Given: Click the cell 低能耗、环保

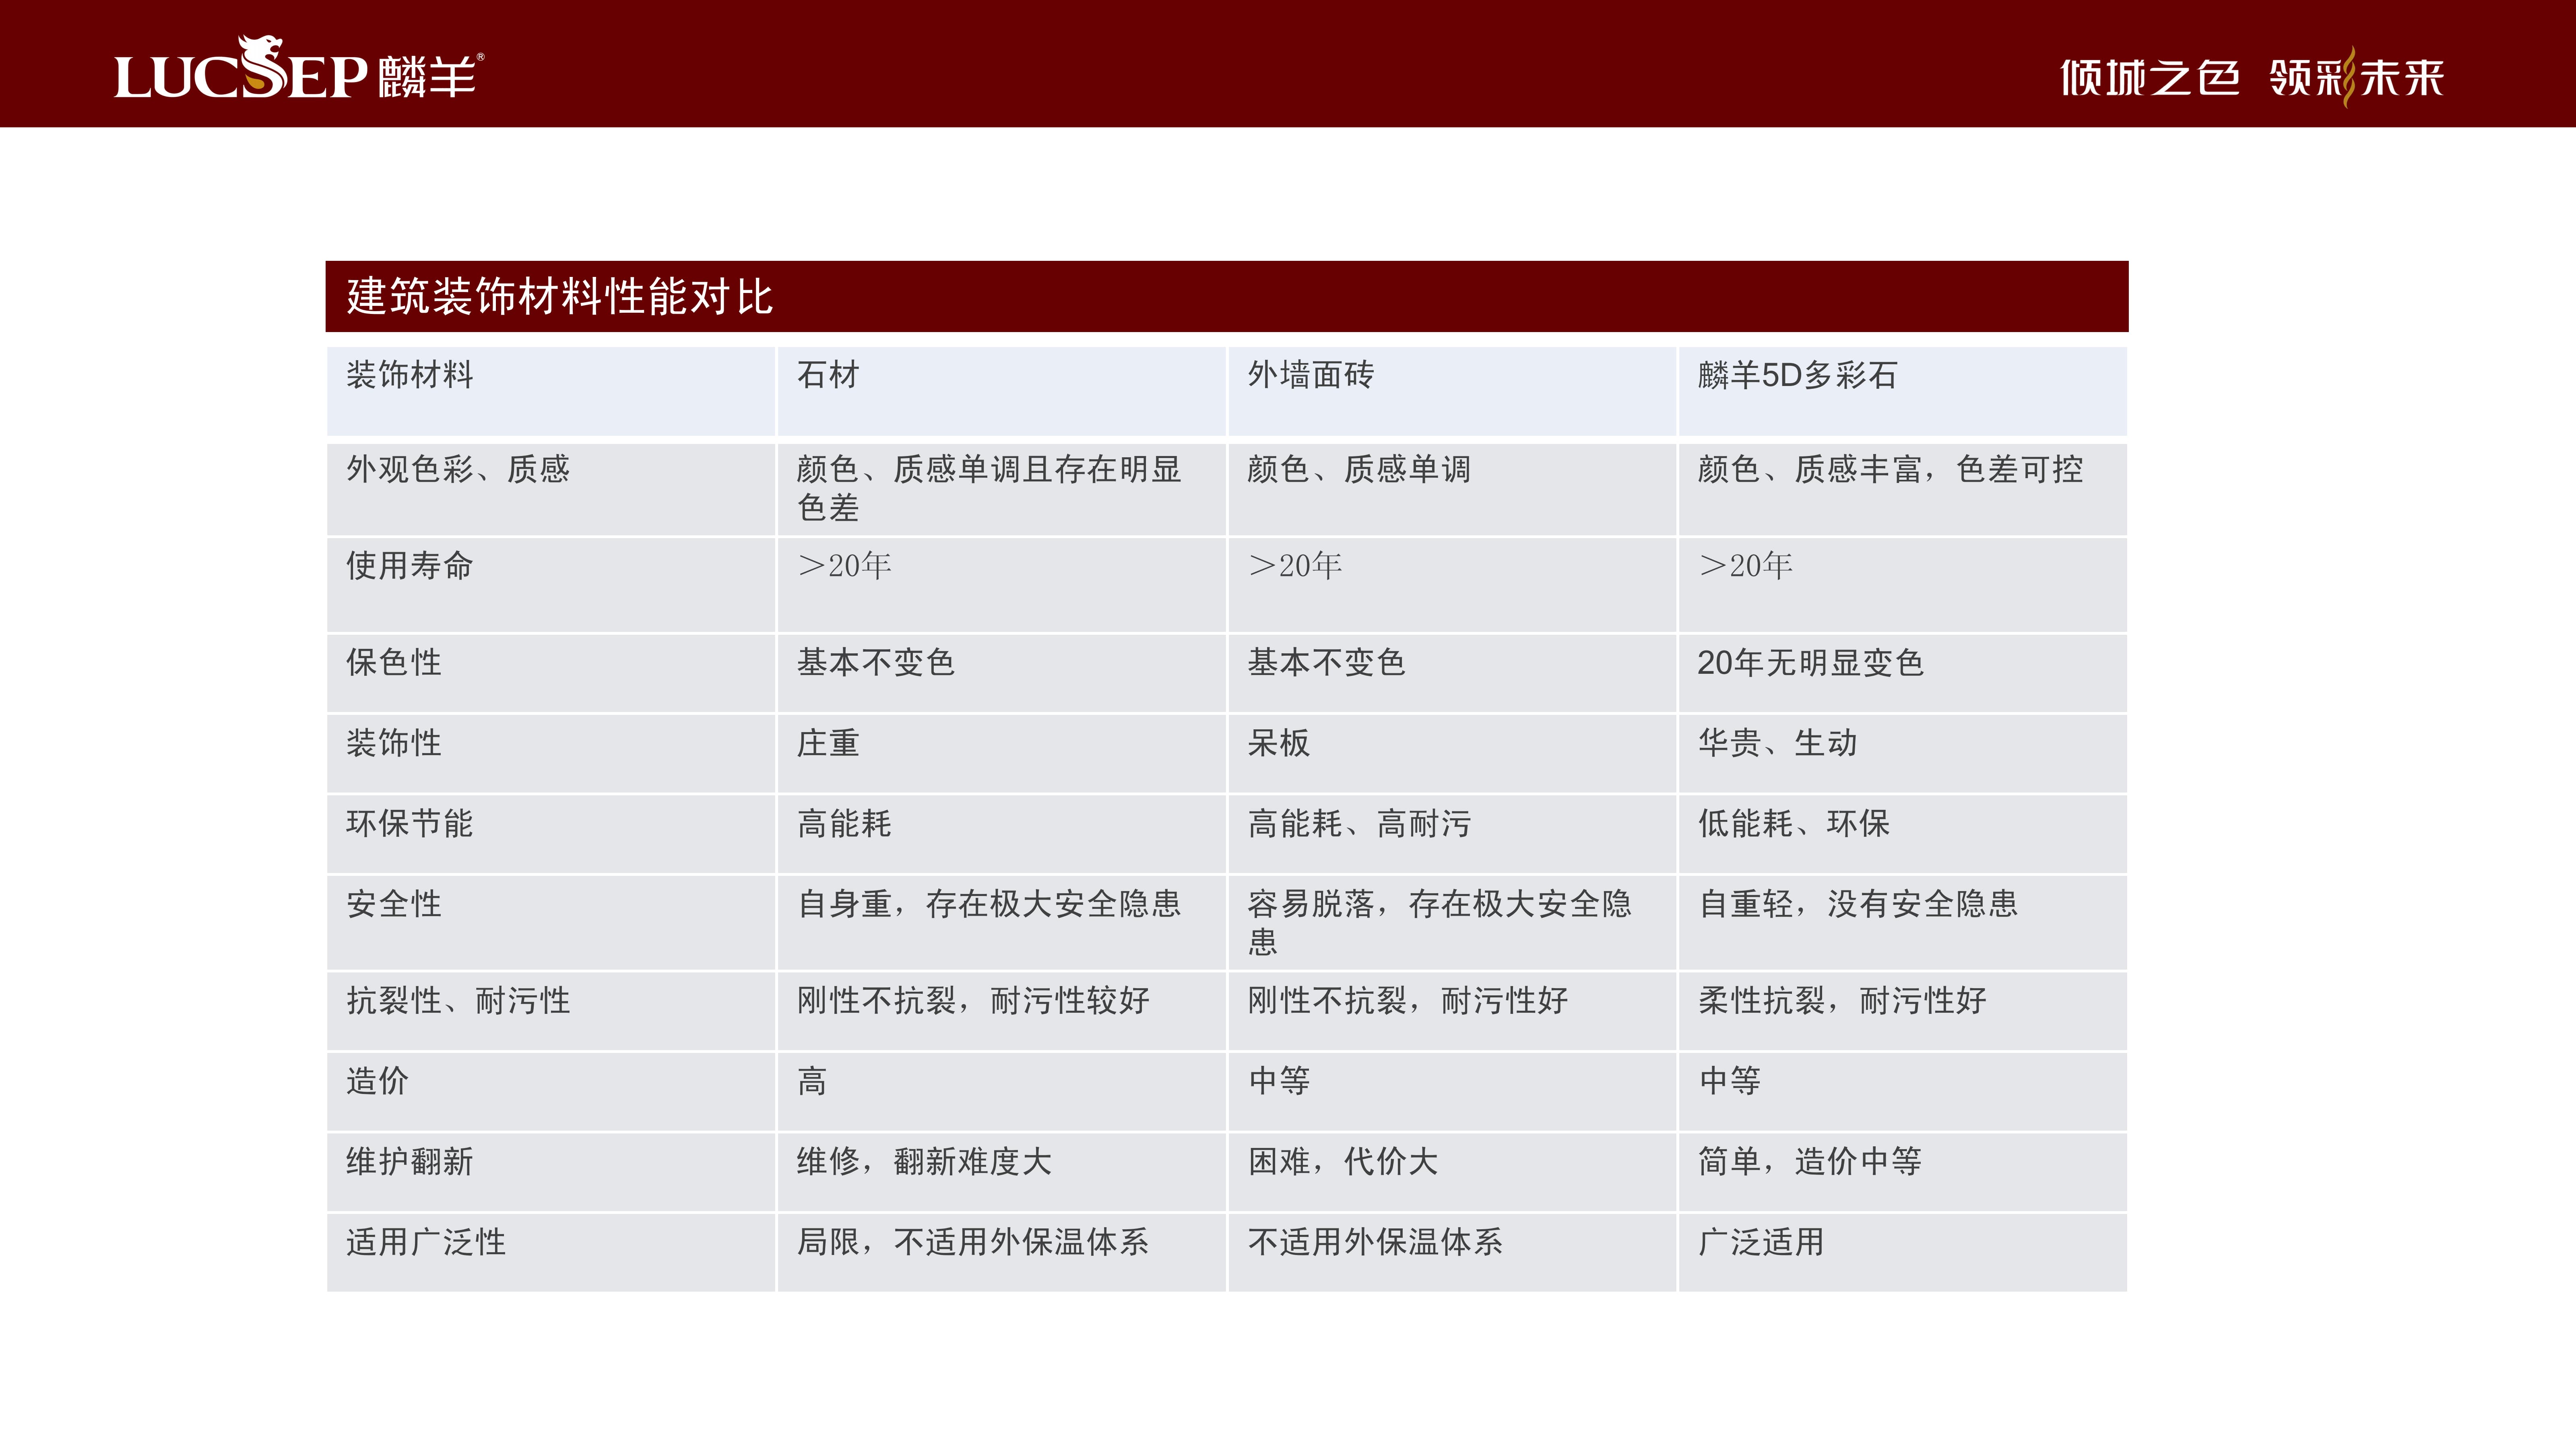Looking at the screenshot, I should tap(1794, 823).
